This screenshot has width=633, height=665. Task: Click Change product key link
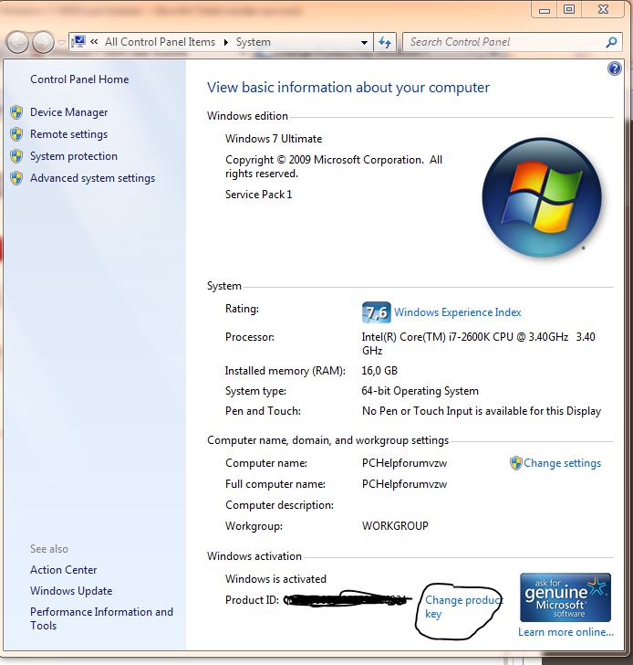tap(464, 607)
